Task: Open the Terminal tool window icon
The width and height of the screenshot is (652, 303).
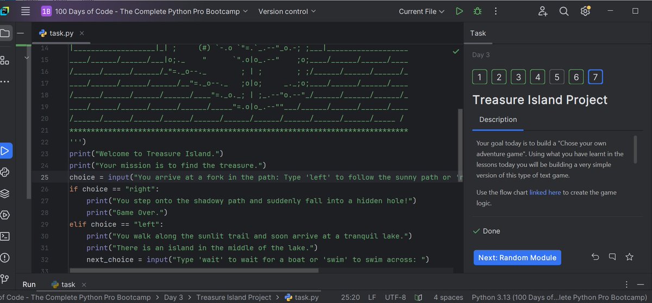Action: (5, 236)
